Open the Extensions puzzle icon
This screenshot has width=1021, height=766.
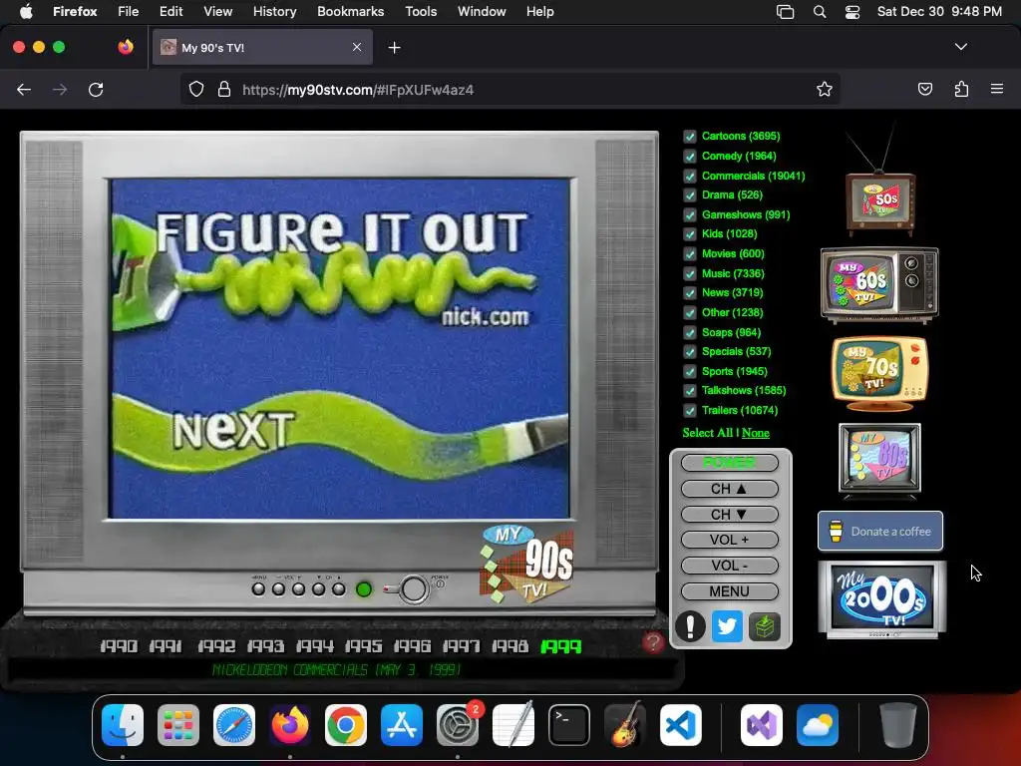click(961, 89)
